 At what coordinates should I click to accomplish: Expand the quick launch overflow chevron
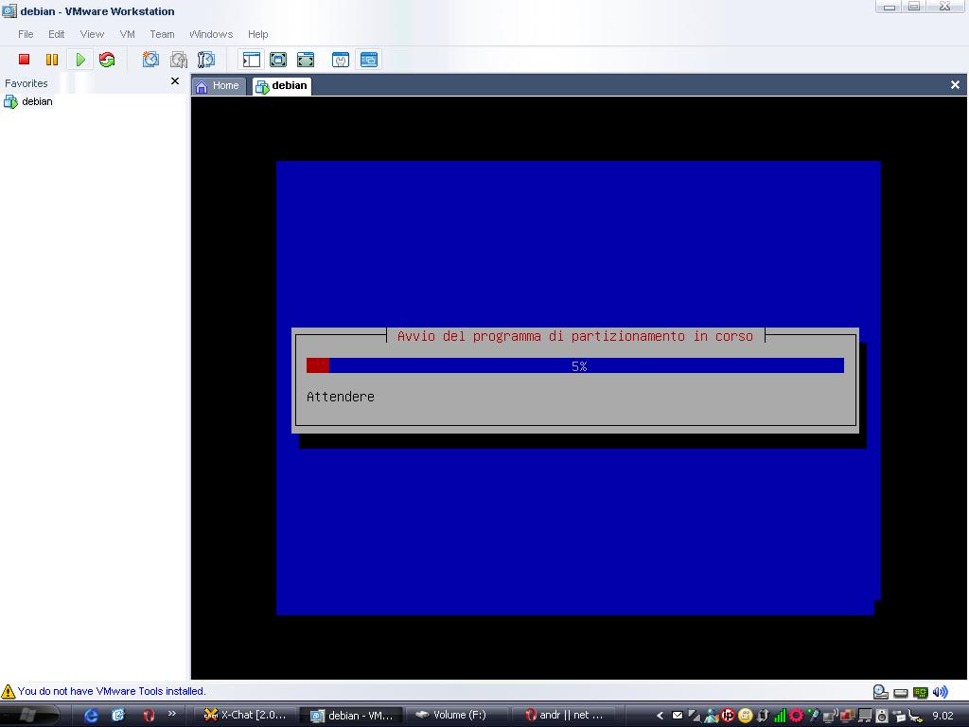click(x=172, y=714)
